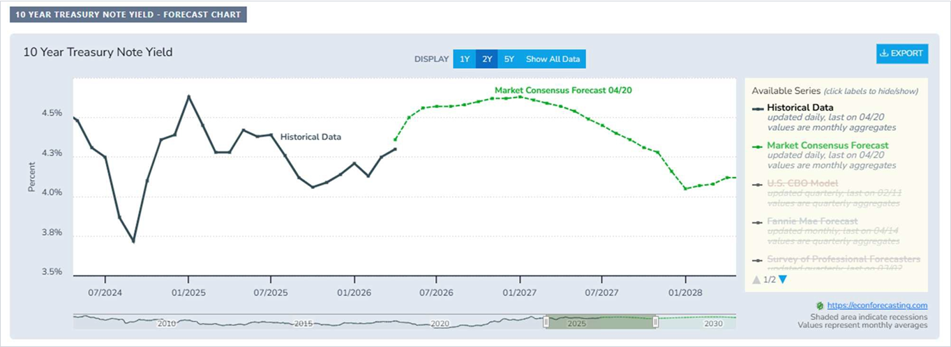The image size is (951, 347).
Task: Switch display range to 5Y
Action: [509, 59]
